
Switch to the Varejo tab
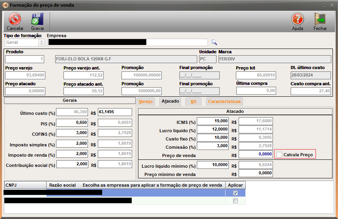(x=146, y=101)
